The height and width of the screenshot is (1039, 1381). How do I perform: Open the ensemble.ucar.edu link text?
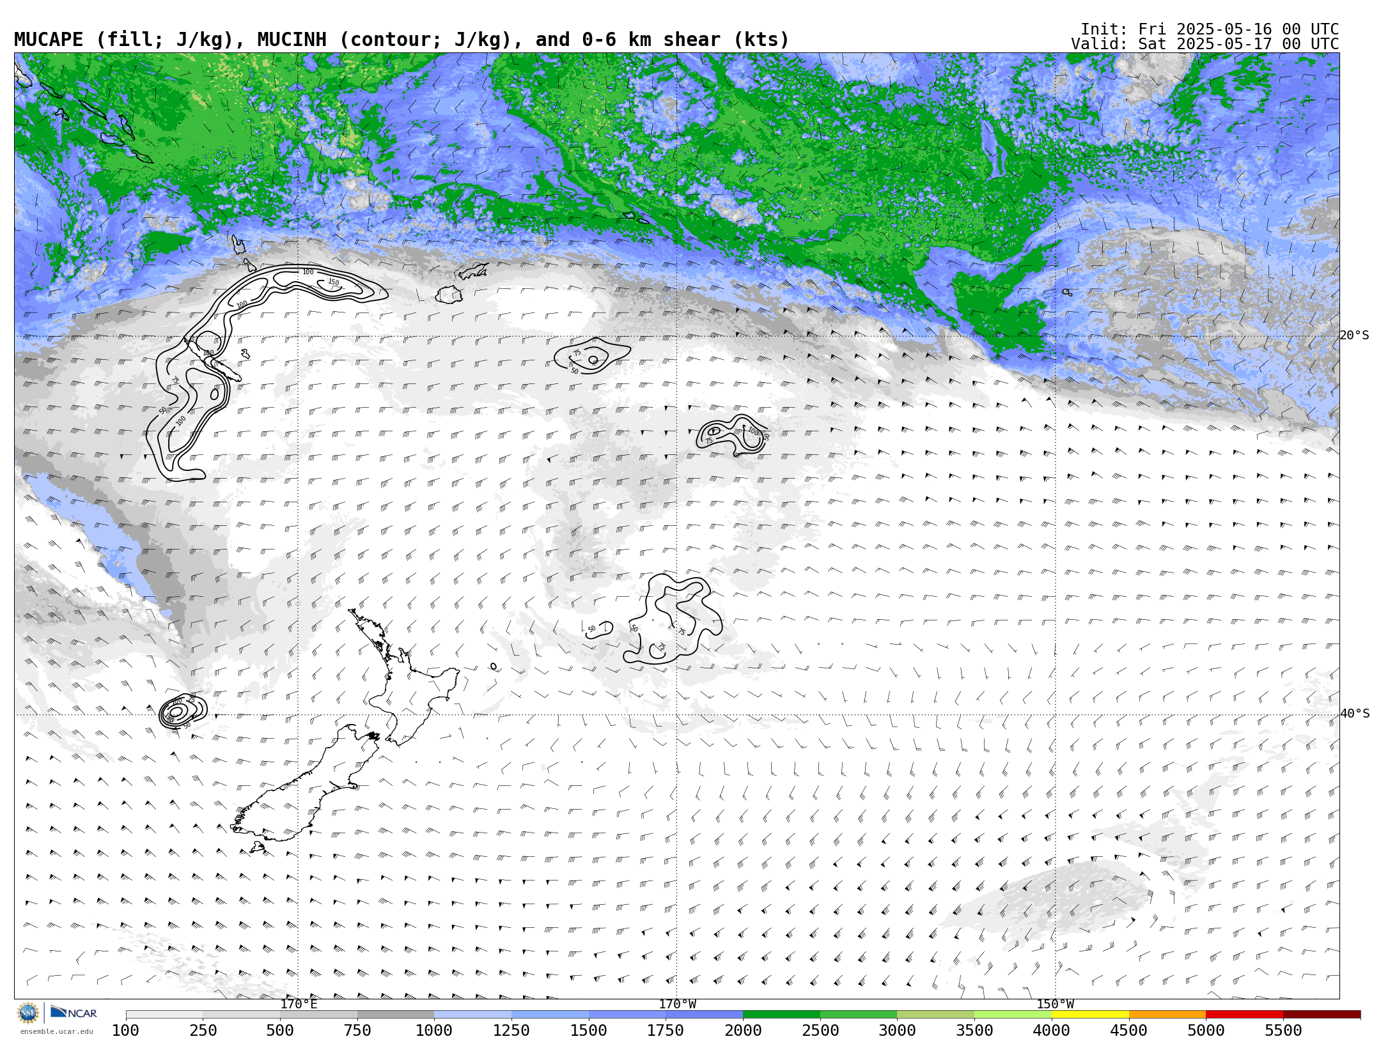click(56, 1031)
